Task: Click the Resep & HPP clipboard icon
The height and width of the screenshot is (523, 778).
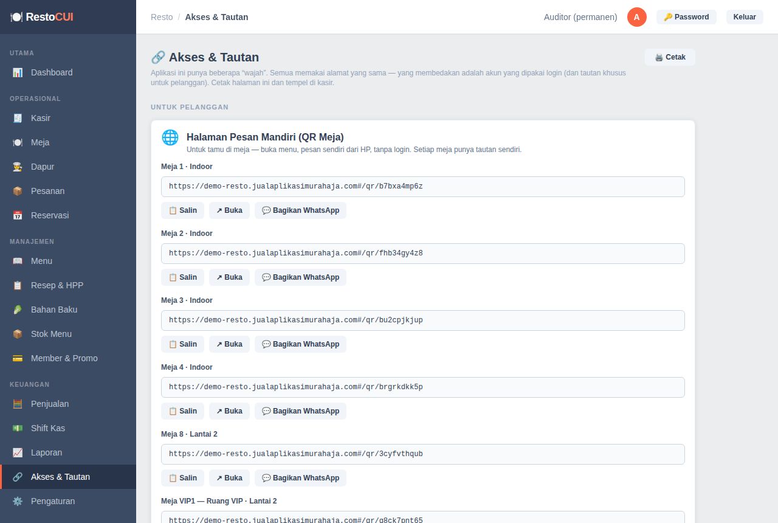Action: [x=18, y=285]
